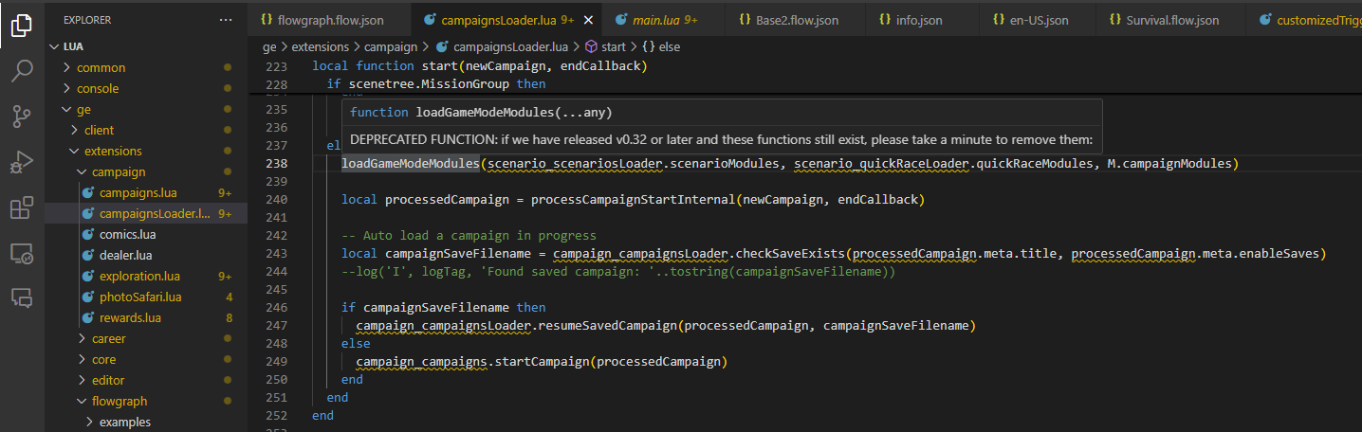Screen dimensions: 1362x432
Task: Open photoSafari.lua in the file tree
Action: click(140, 297)
